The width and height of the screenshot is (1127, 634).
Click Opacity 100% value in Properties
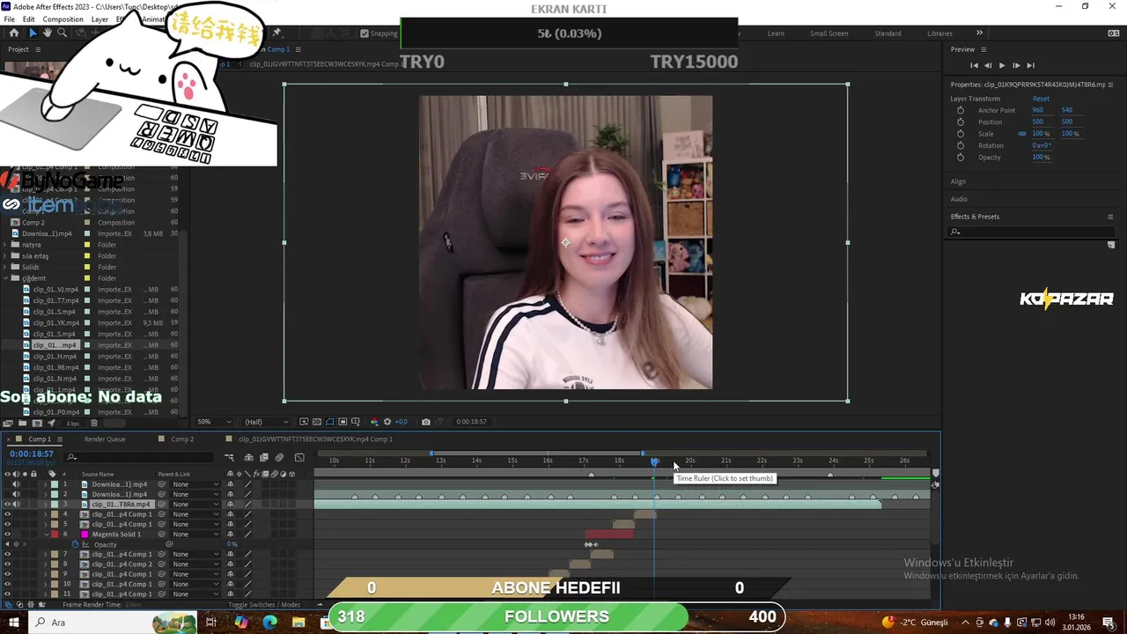[1041, 158]
